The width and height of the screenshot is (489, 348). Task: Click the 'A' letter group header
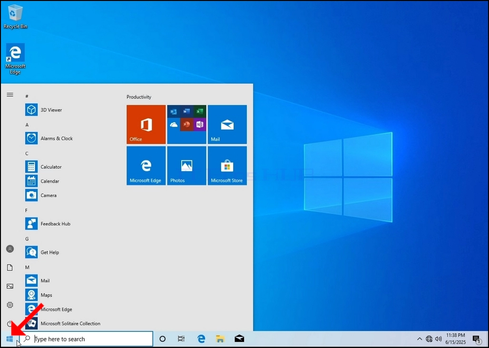click(x=27, y=125)
